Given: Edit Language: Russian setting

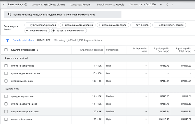Looking at the screenshot, I should coord(81,5).
